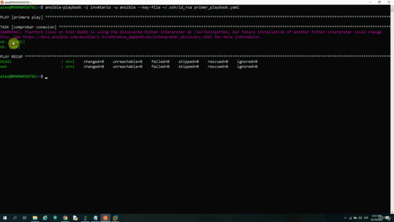Click the '[WARNING]:' label
The image size is (394, 222).
(11, 32)
